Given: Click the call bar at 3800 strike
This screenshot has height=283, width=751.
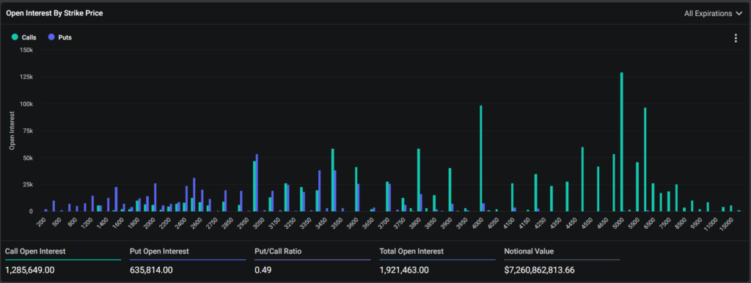Looking at the screenshot, I should pyautogui.click(x=419, y=180).
